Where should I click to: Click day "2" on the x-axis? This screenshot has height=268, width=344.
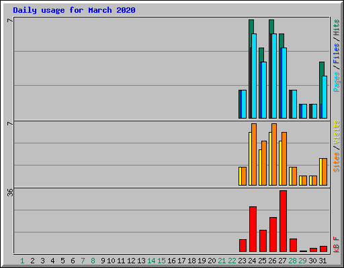point(32,261)
